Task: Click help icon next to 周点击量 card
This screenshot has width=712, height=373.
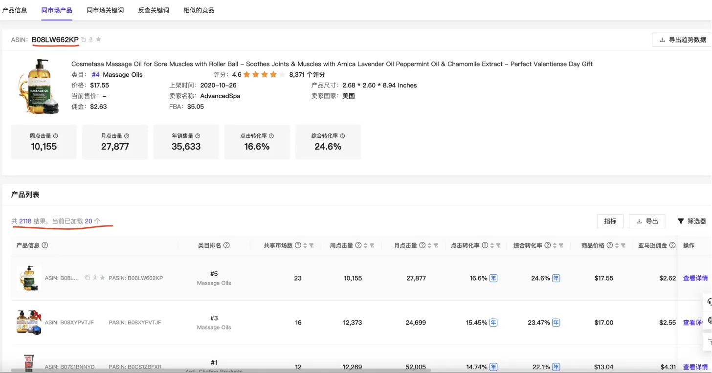Action: coord(55,136)
